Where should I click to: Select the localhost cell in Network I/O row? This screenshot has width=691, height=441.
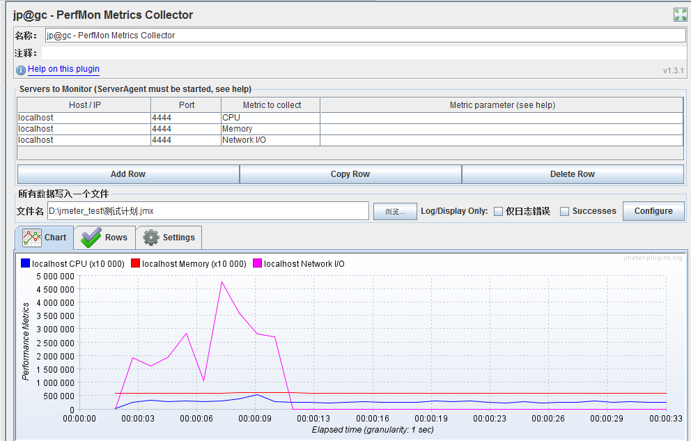point(84,139)
